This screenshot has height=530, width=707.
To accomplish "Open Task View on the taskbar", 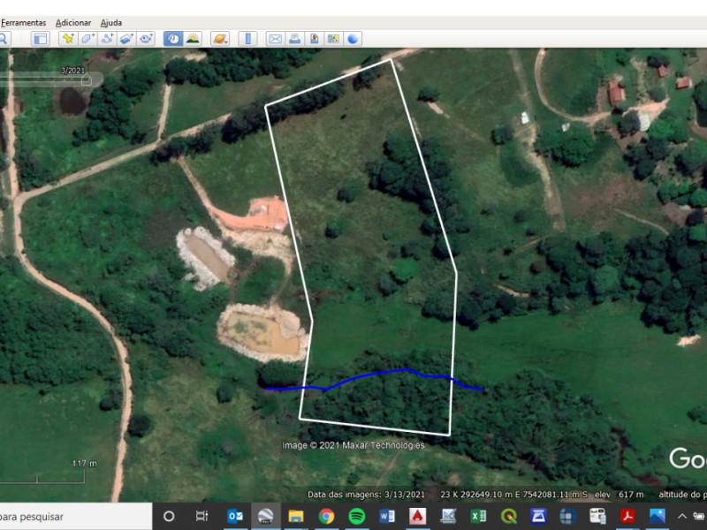I will (201, 517).
